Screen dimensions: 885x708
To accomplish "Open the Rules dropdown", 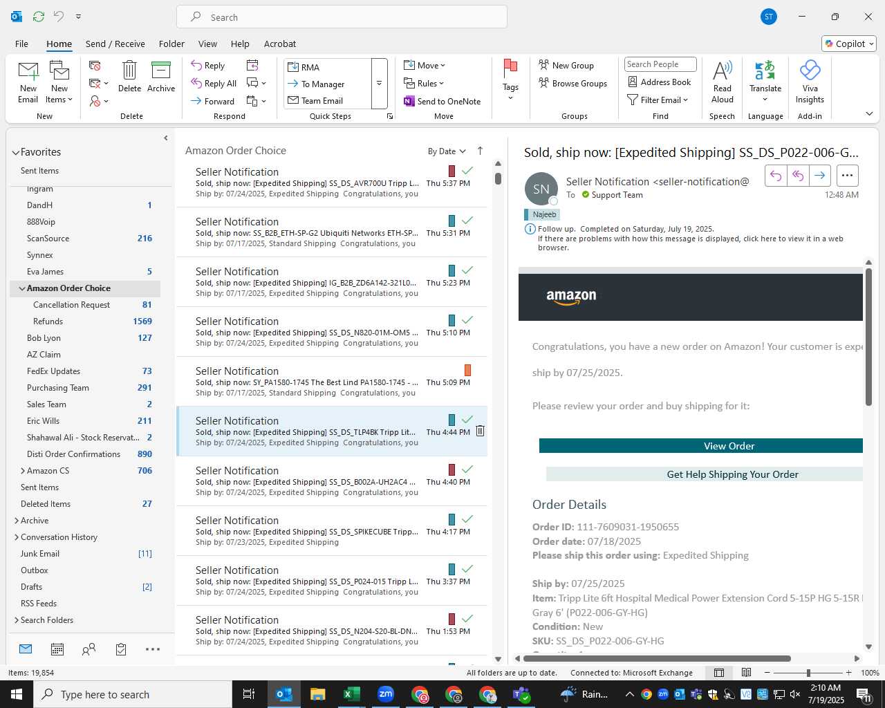I will coord(424,83).
